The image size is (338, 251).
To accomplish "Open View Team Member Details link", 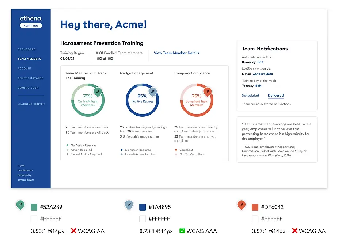I will click(x=176, y=53).
